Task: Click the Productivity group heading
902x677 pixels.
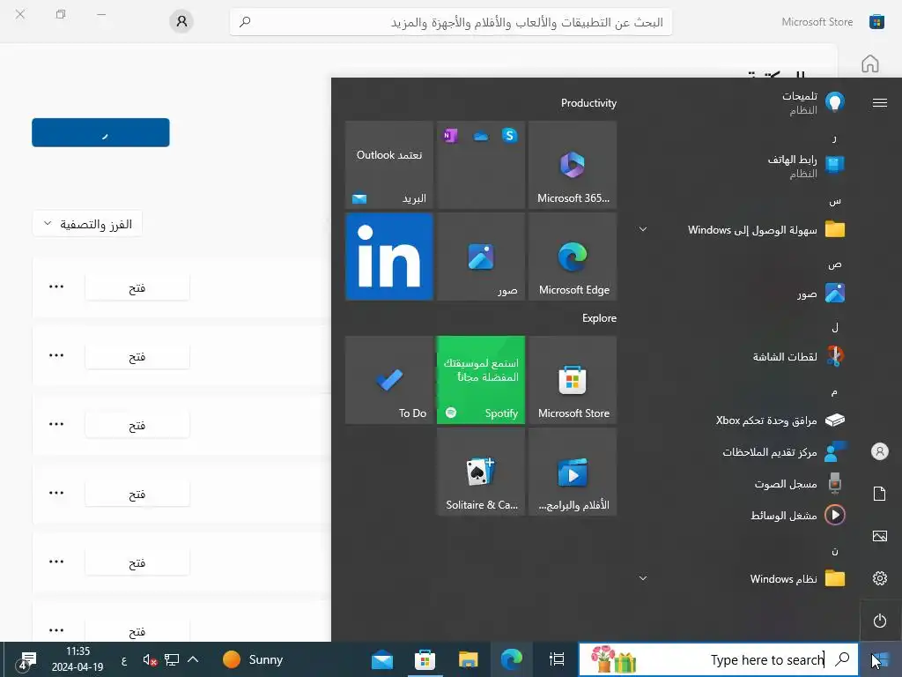Action: 588,103
